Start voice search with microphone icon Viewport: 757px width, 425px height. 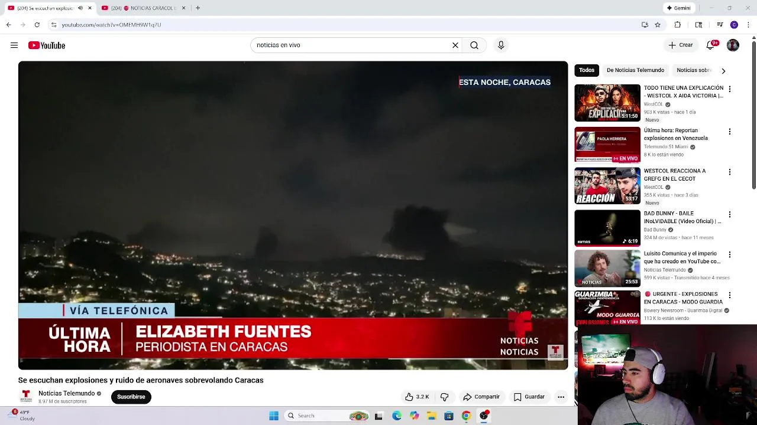click(x=501, y=45)
